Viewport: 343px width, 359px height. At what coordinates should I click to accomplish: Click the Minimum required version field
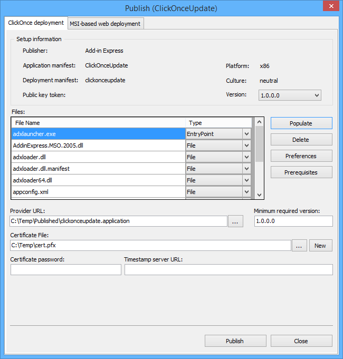click(x=293, y=221)
